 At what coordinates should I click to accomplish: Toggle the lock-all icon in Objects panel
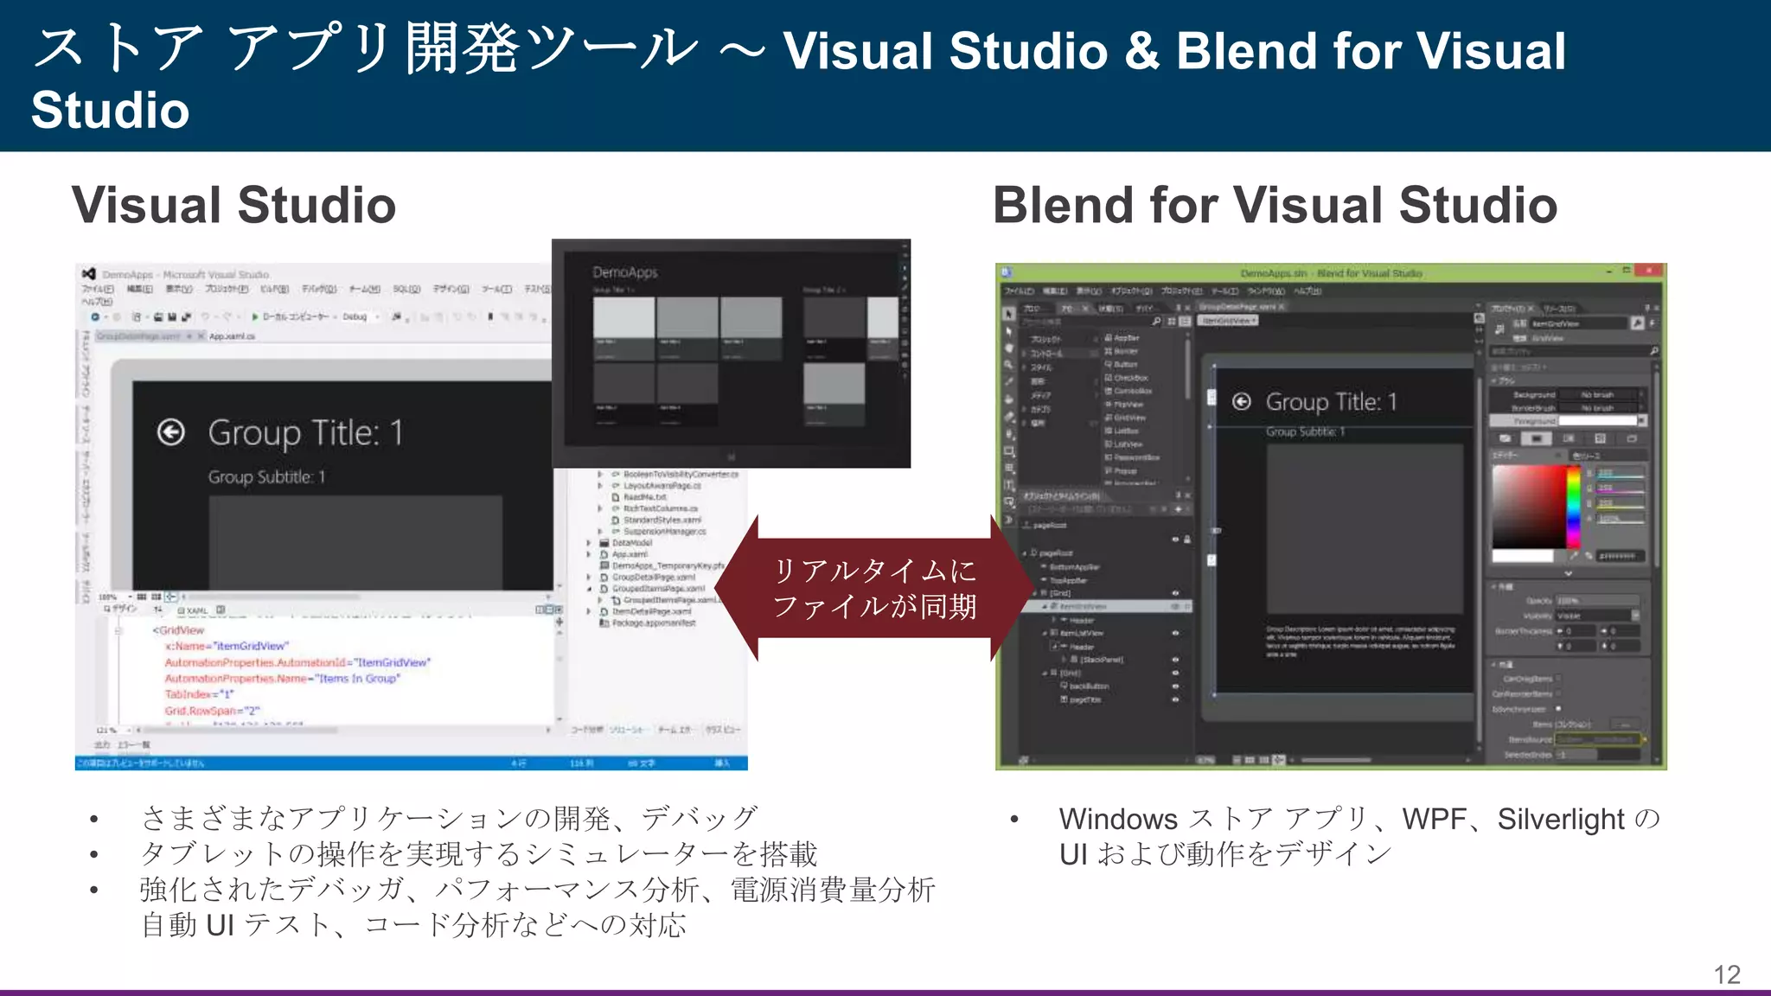tap(1187, 539)
